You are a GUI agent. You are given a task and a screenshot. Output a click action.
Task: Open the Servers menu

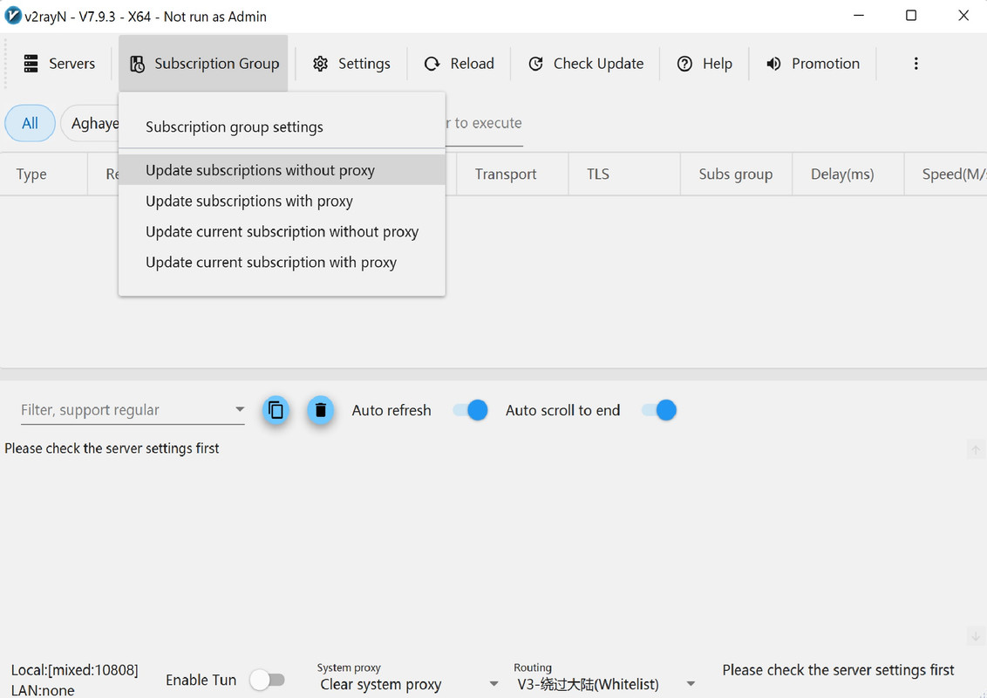click(x=59, y=64)
